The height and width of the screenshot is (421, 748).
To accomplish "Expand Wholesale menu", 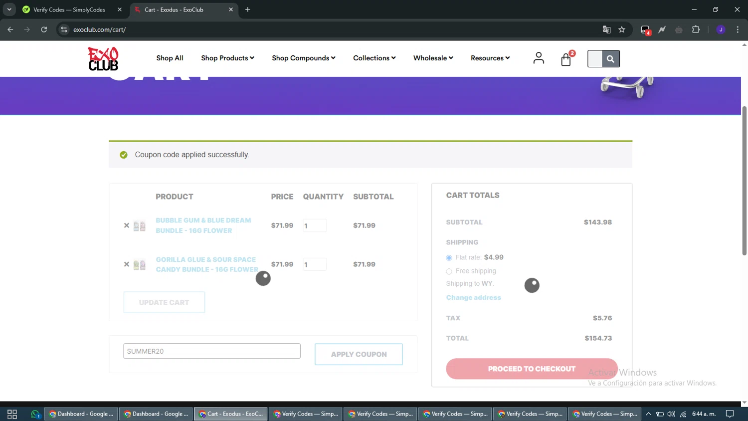I will click(x=433, y=58).
